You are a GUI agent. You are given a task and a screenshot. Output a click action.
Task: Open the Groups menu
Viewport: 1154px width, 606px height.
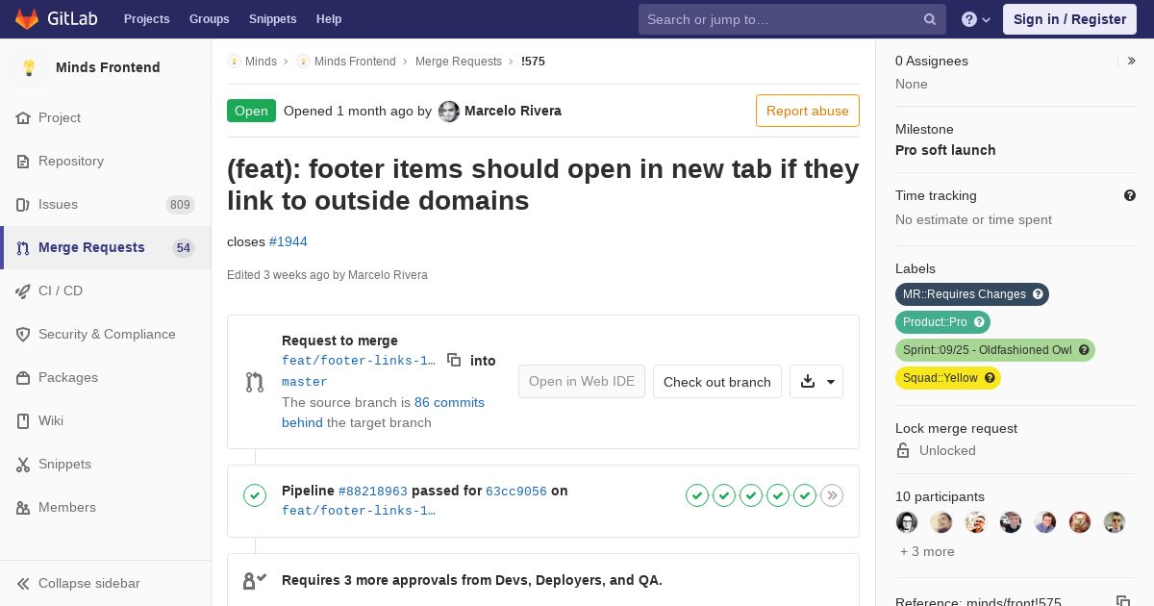209,19
